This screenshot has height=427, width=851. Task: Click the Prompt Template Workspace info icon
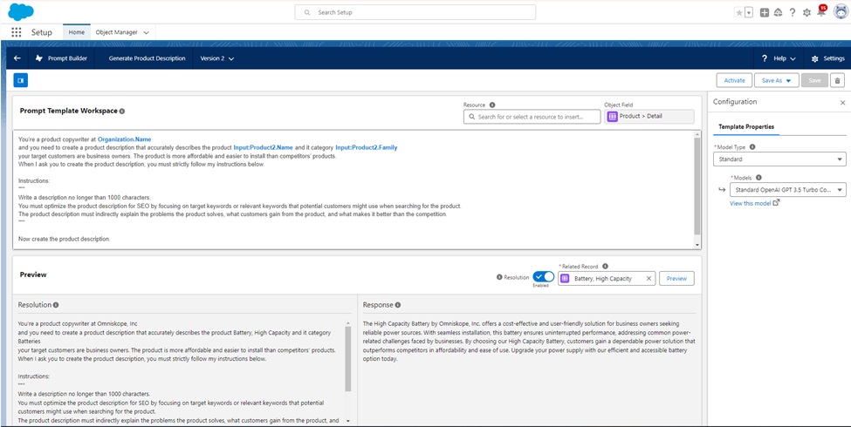coord(122,111)
